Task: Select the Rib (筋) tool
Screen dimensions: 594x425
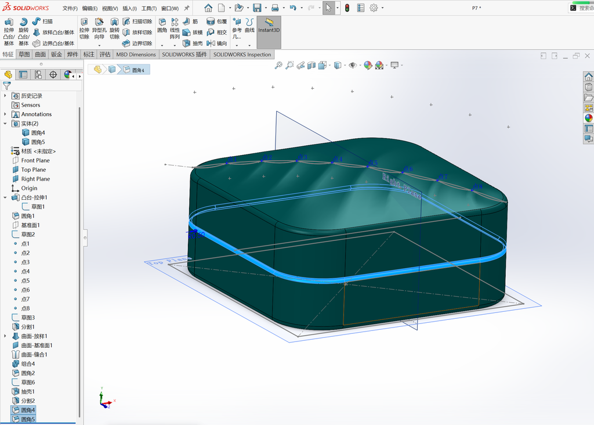Action: click(x=190, y=21)
